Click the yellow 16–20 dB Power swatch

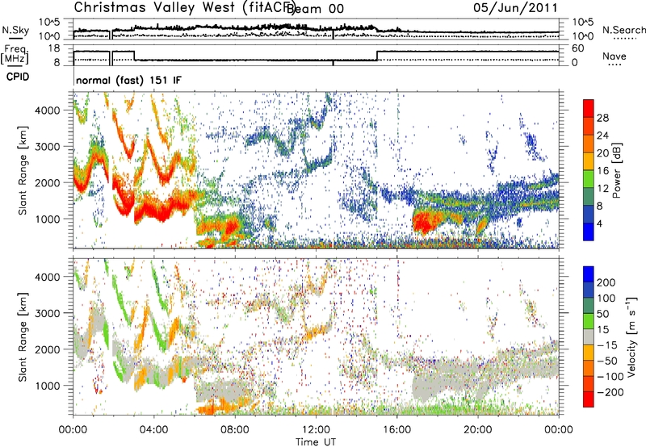click(589, 161)
